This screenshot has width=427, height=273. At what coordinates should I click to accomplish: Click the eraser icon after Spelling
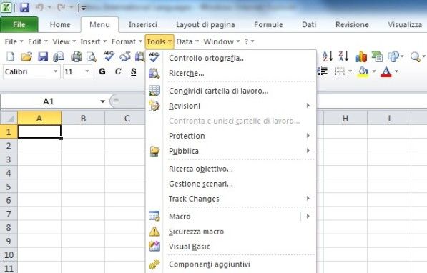(125, 56)
